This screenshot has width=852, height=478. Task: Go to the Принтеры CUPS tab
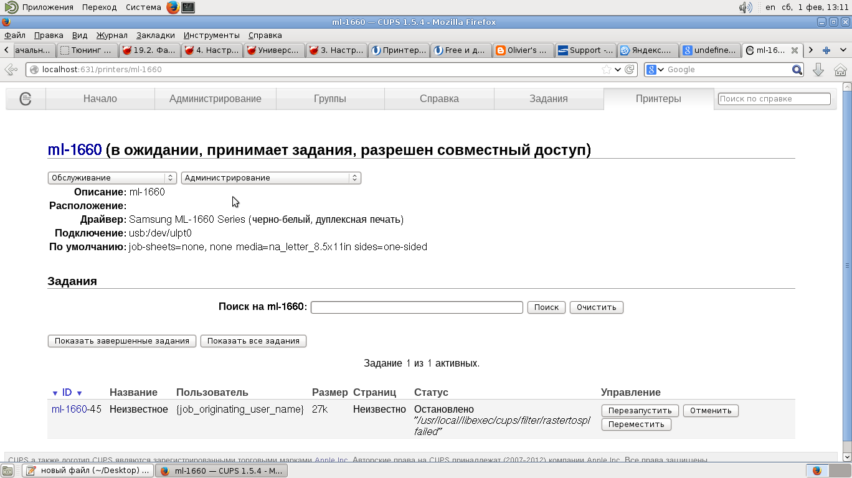tap(658, 99)
